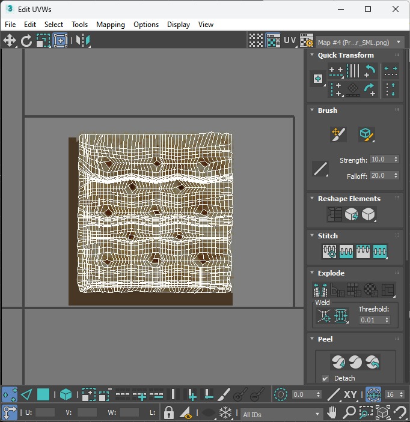Click Target Weld icon
This screenshot has width=410, height=422.
point(324,316)
